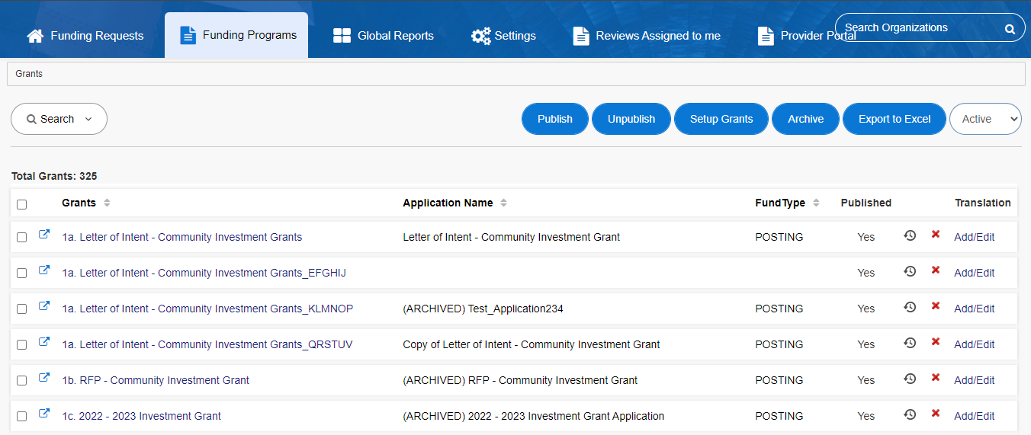Click the 'Total Grants: 325' text

(54, 176)
